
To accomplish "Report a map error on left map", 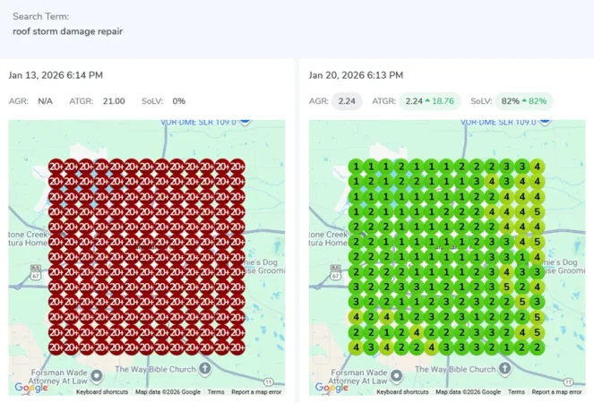I will (256, 392).
